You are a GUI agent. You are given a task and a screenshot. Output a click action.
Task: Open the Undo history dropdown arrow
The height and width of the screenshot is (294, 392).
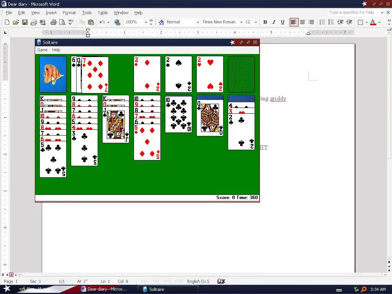[108, 22]
